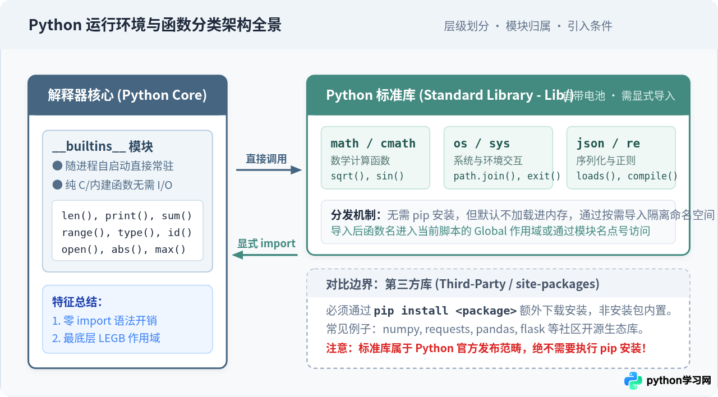Viewport: 718px width, 397px height.
Task: Click the '直接调用' arrow label
Action: pyautogui.click(x=266, y=159)
